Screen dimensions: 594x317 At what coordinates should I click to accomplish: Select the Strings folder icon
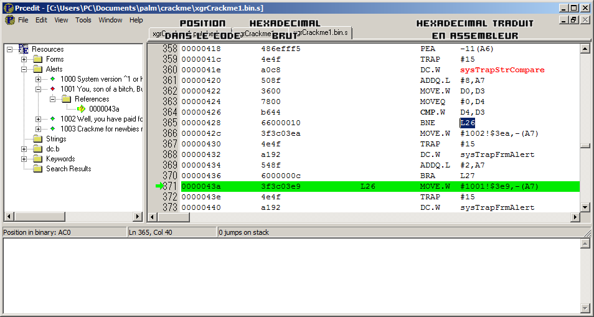point(37,139)
